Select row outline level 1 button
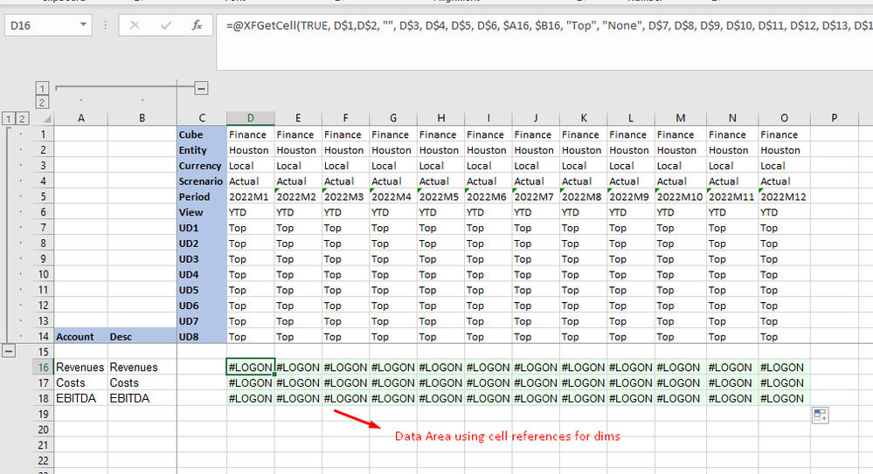Image resolution: width=873 pixels, height=474 pixels. click(9, 119)
